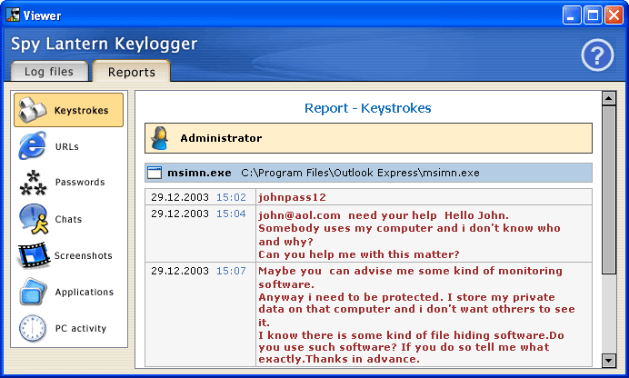Open the Chats report label
The width and height of the screenshot is (629, 378).
(68, 219)
